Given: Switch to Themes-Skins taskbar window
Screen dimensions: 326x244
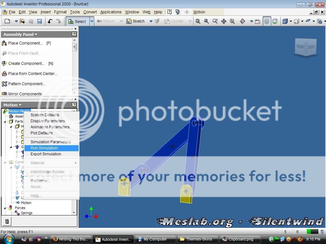Looking at the screenshot, I should 197,239.
